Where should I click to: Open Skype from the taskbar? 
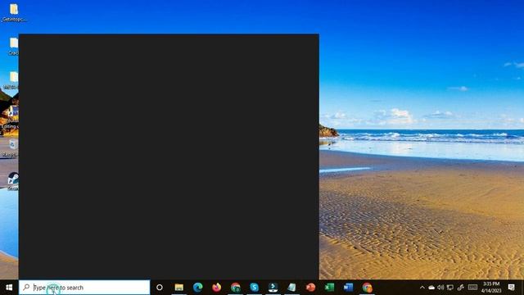(255, 288)
